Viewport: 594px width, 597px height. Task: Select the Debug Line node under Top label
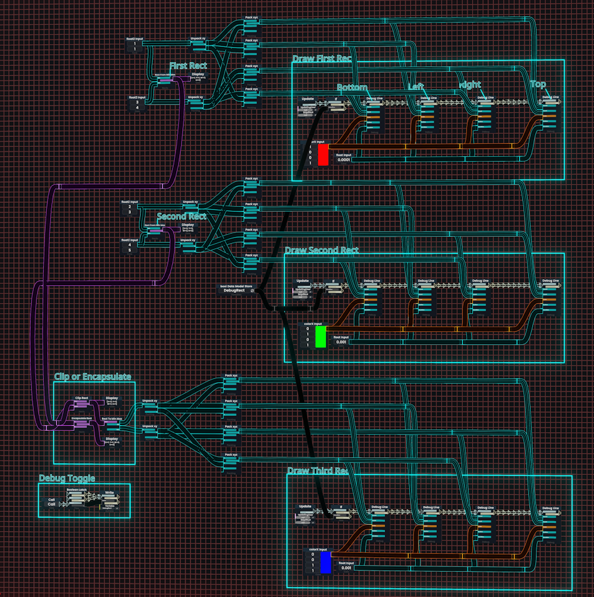click(x=551, y=97)
